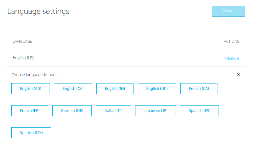Click the LANGUAGE column header
The width and height of the screenshot is (254, 159).
point(22,42)
